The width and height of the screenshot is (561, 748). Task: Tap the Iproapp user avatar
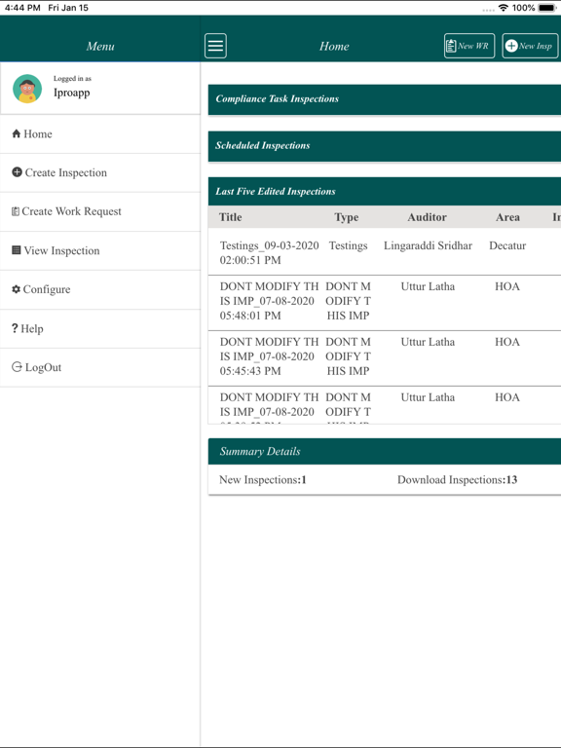click(x=27, y=89)
